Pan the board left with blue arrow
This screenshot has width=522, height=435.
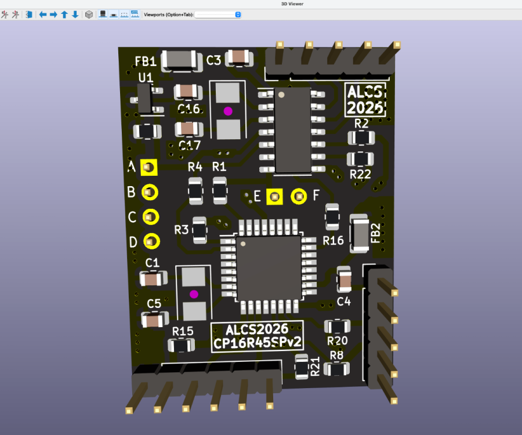(43, 14)
